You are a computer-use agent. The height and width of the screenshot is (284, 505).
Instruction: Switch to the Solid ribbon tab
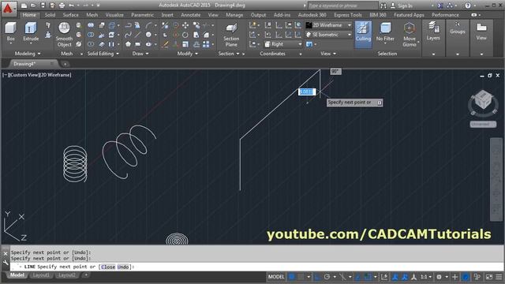pyautogui.click(x=50, y=15)
